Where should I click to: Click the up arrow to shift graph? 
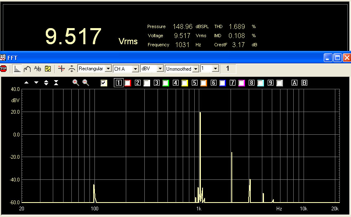[x=26, y=83]
